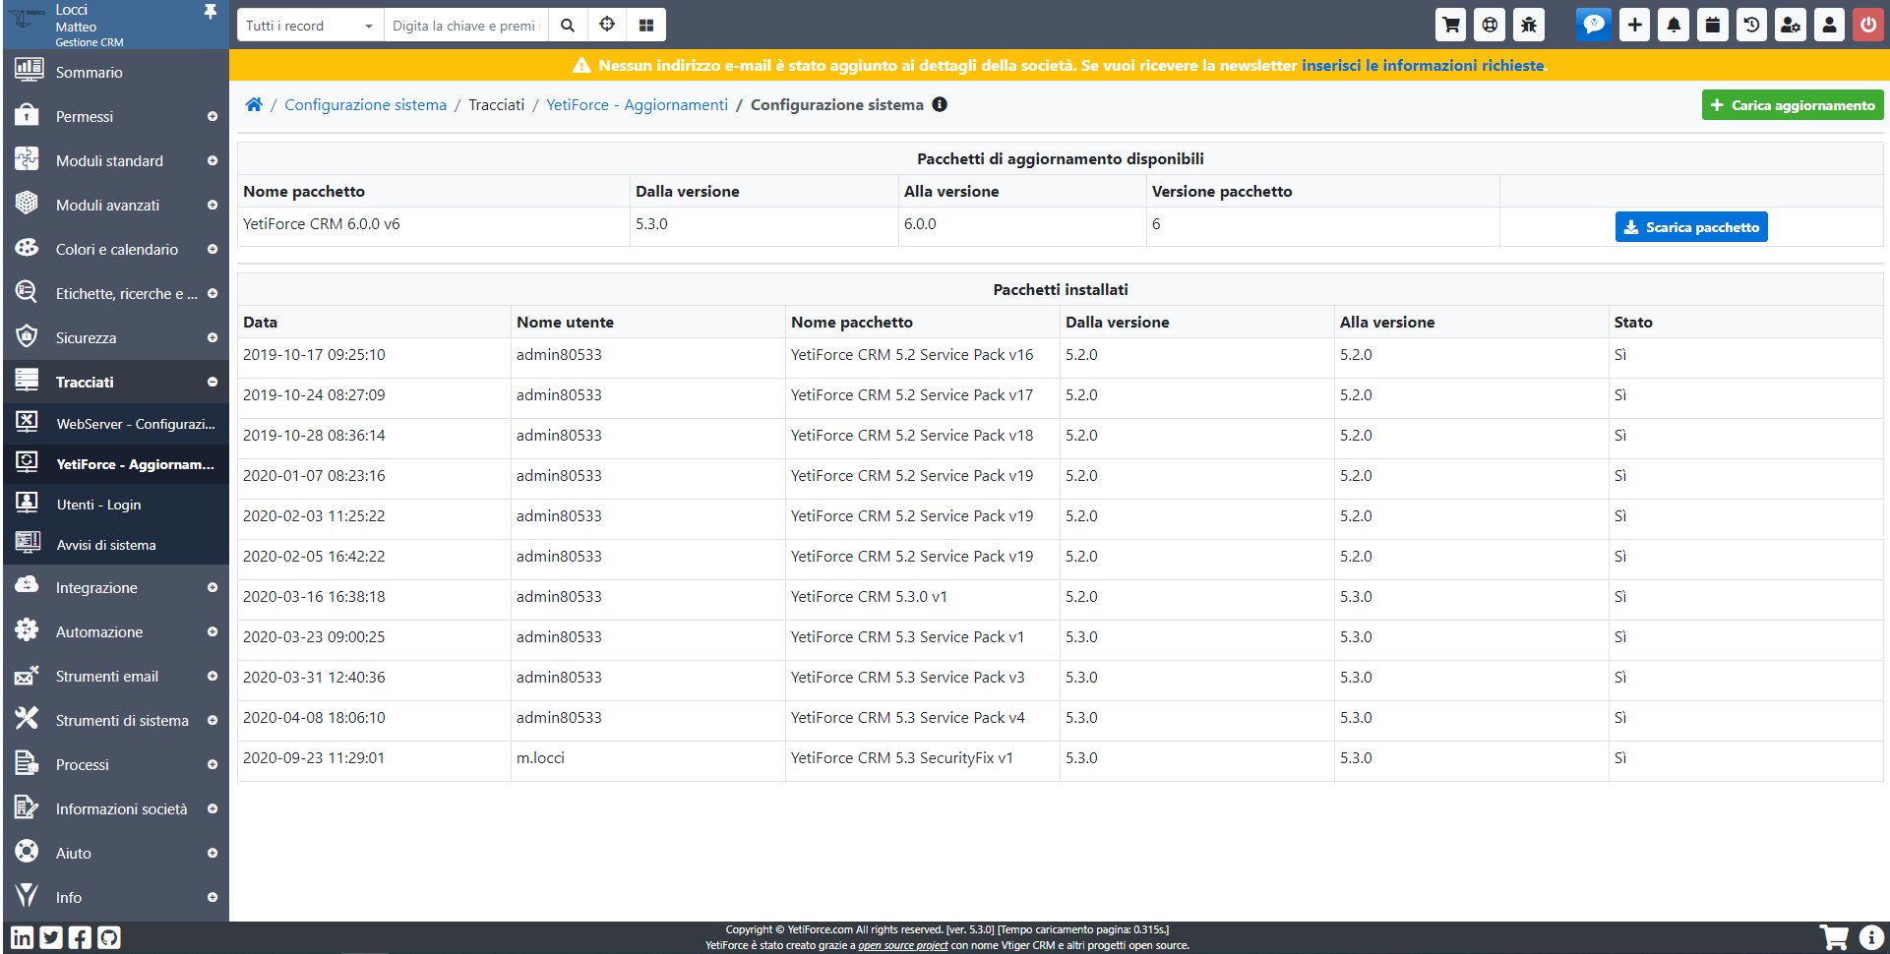1890x954 pixels.
Task: Expand Moduli avanzati menu
Action: [116, 205]
